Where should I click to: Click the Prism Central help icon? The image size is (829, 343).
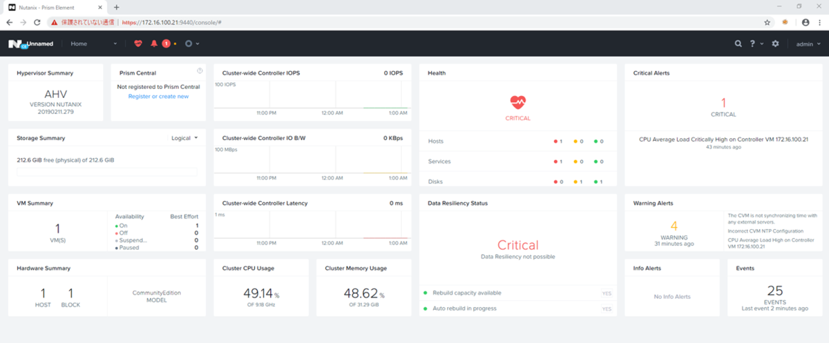[200, 70]
